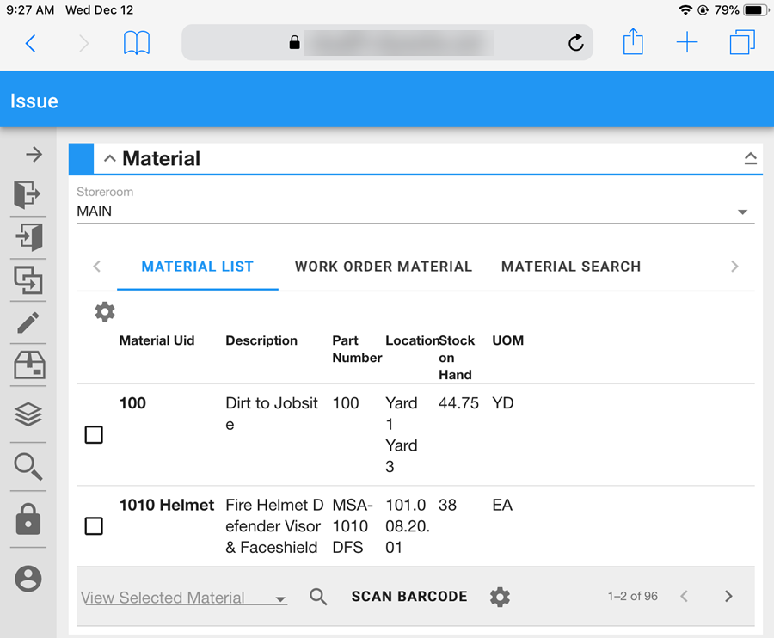Go to next page of materials

coord(728,596)
